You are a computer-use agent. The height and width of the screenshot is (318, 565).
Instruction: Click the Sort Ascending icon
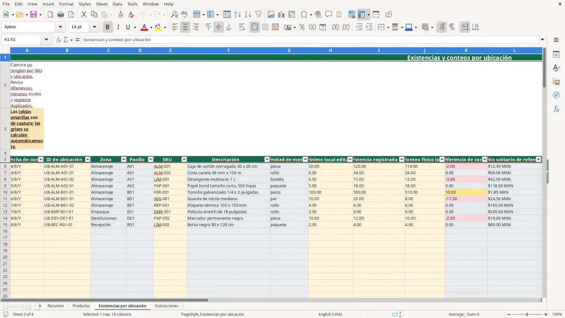(x=238, y=15)
